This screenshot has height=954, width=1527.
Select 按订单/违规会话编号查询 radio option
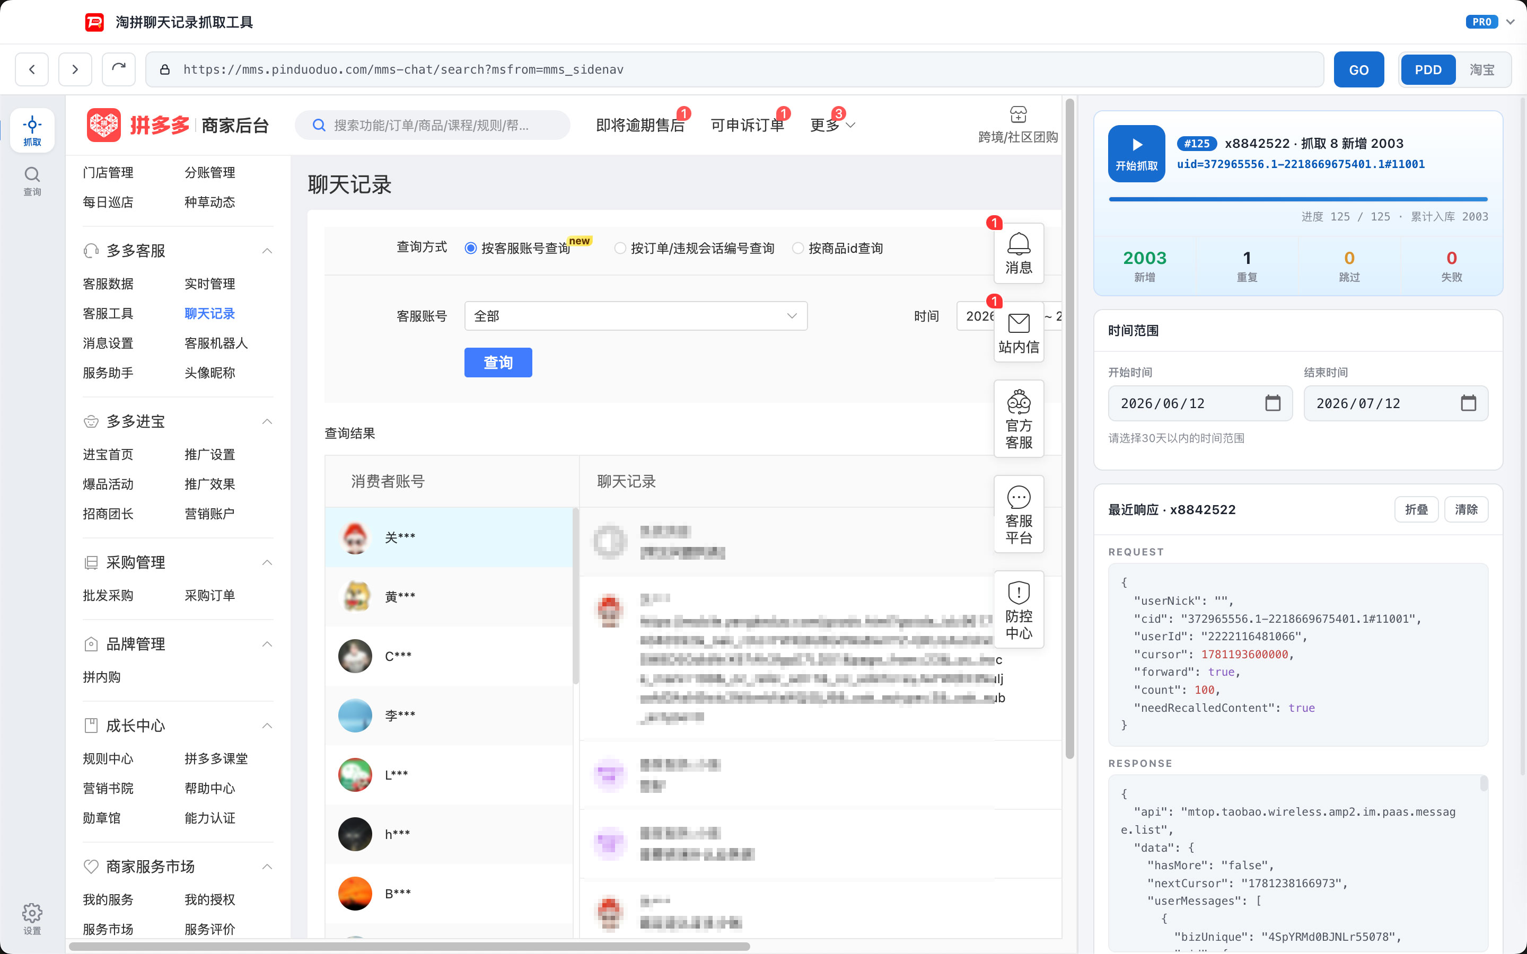click(620, 248)
